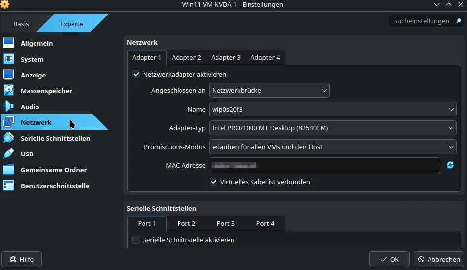Open the Angeschlossen an dropdown
The height and width of the screenshot is (270, 467).
[269, 90]
